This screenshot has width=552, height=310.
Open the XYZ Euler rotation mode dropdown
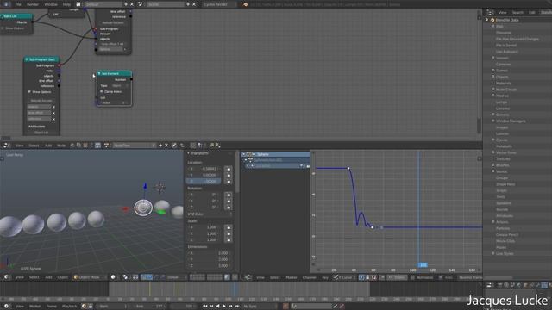(210, 214)
